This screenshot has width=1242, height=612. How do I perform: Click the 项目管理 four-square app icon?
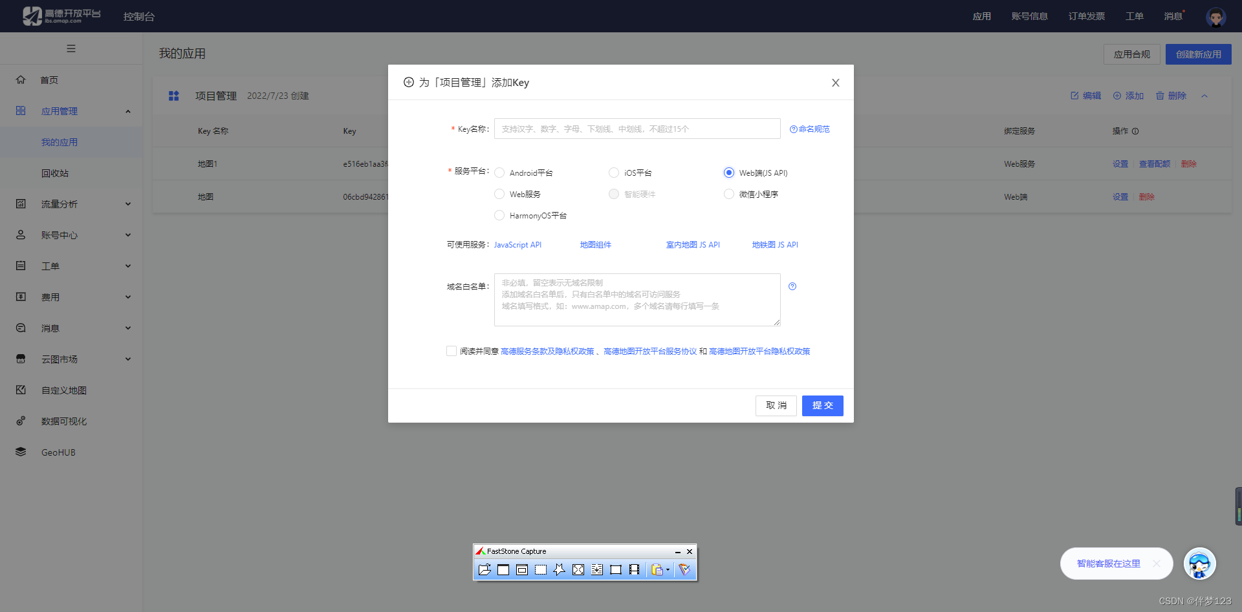click(173, 96)
